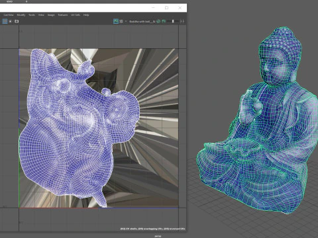
Task: Adjust the dim image slider handle
Action: coord(173,21)
